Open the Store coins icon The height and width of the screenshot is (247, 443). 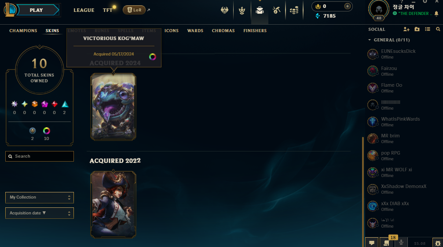tap(294, 11)
